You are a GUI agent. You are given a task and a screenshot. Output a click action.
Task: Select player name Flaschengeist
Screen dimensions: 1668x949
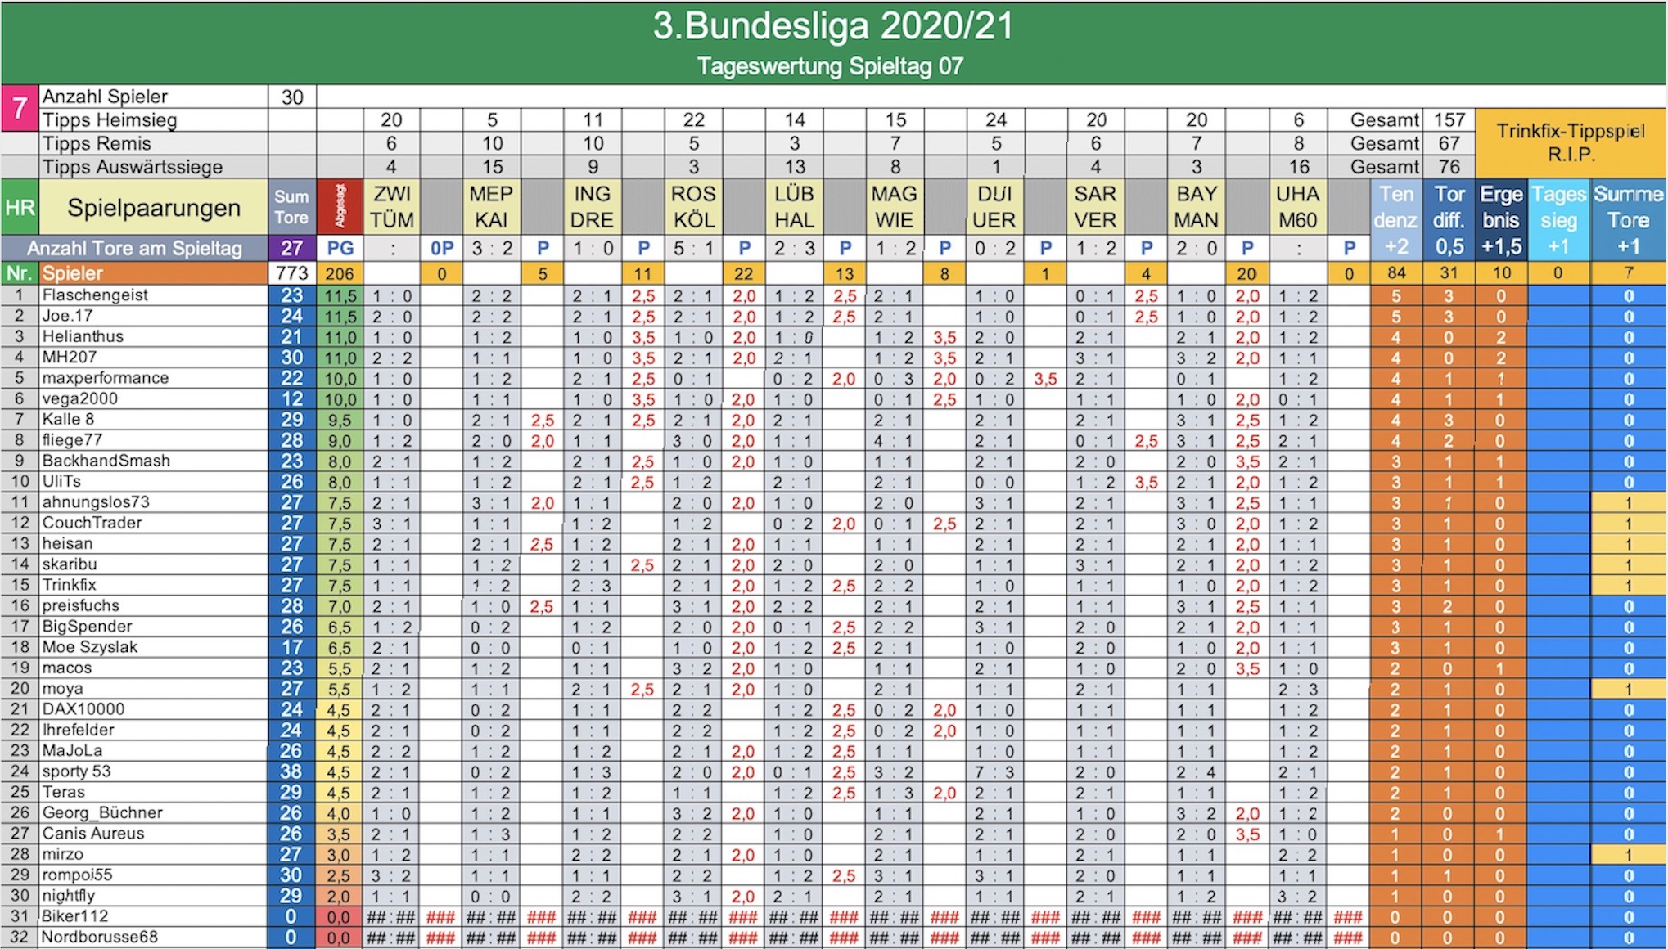tap(95, 295)
